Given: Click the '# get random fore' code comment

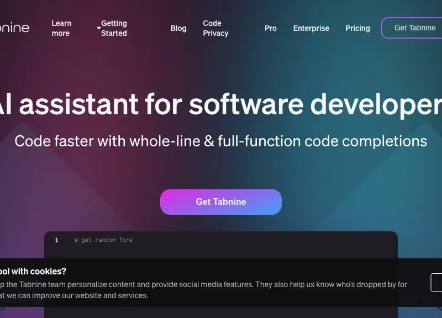Looking at the screenshot, I should point(103,240).
